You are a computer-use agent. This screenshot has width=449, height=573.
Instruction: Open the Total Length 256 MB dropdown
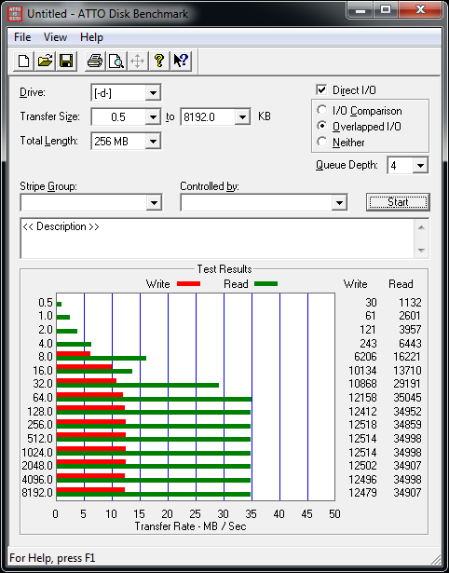pyautogui.click(x=153, y=141)
